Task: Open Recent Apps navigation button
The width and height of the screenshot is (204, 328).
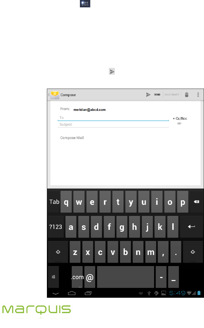Action: click(x=88, y=293)
